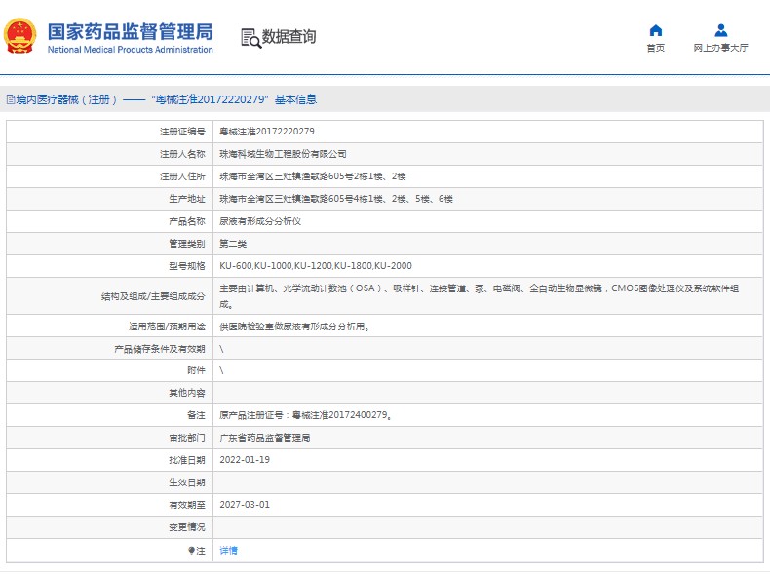Click the 其他内容 row label
The height and width of the screenshot is (576, 770).
pyautogui.click(x=186, y=393)
